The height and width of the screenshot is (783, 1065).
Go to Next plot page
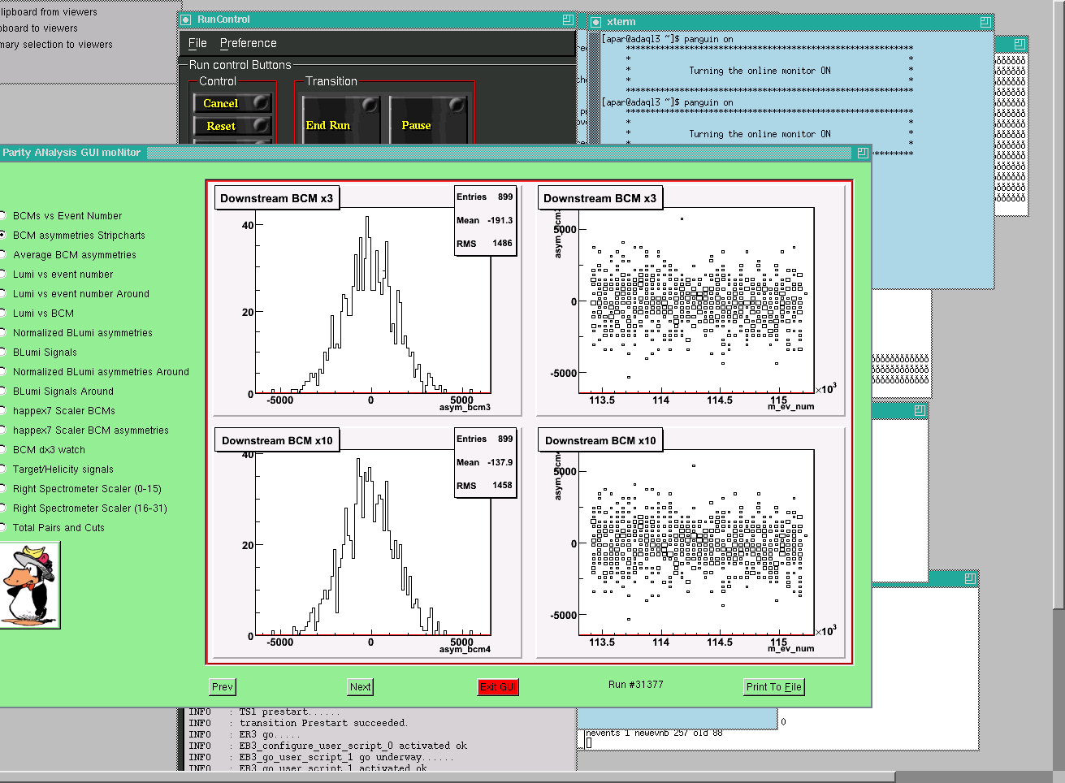[x=360, y=687]
